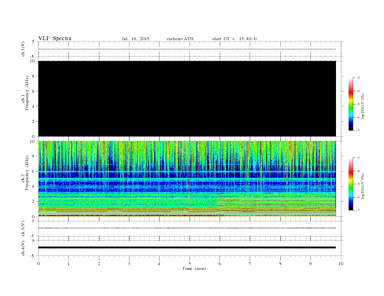The width and height of the screenshot is (384, 296).
Task: Click the "0" tick on the time axis
Action: [38, 264]
